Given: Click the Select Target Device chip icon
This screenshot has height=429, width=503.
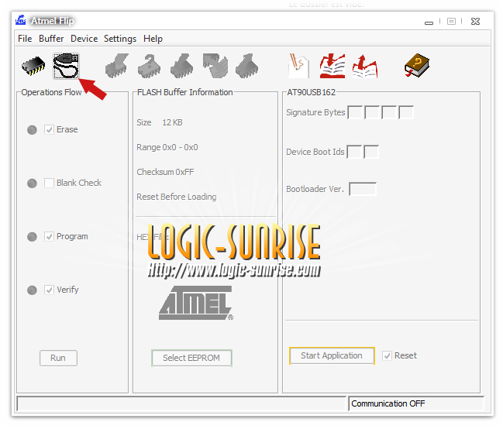Looking at the screenshot, I should pyautogui.click(x=33, y=66).
